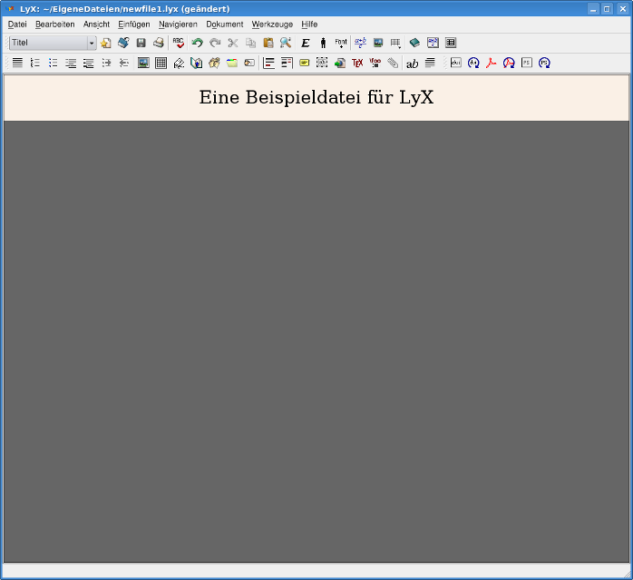The width and height of the screenshot is (633, 580).
Task: Open the Bearbeiten menu
Action: pyautogui.click(x=55, y=25)
